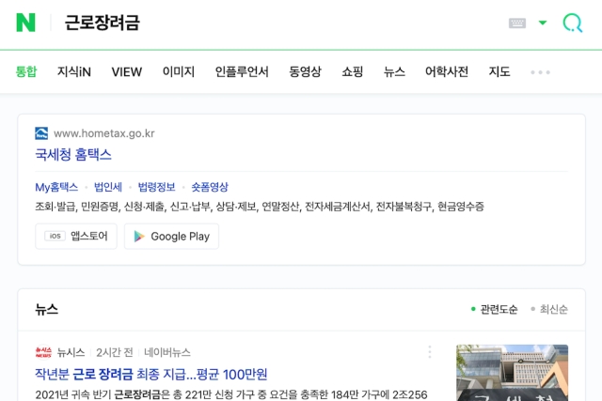Open the 뉴시스 press name link
This screenshot has height=401, width=602.
point(71,352)
